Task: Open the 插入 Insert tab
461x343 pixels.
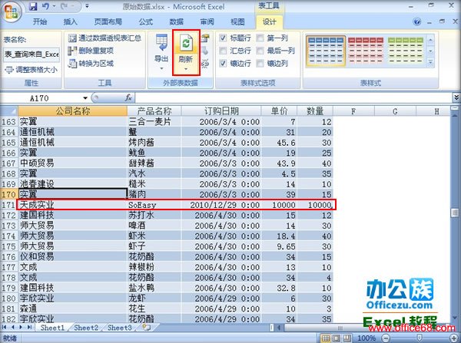Action: pyautogui.click(x=70, y=21)
